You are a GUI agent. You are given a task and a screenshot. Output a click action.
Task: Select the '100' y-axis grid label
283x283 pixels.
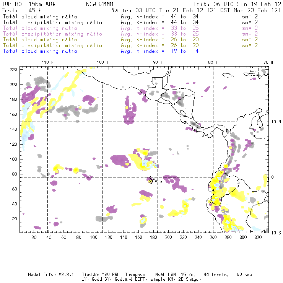pyautogui.click(x=13, y=159)
